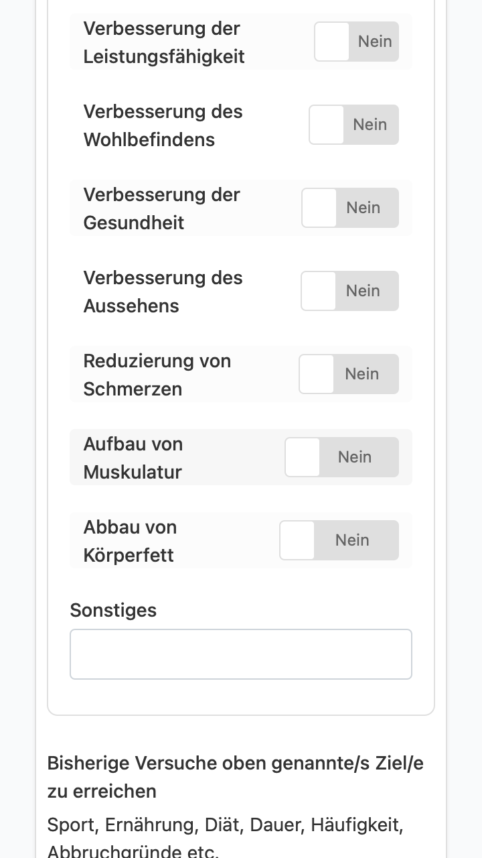Click the white knob on Aufbau von Muskulatur switch
Image resolution: width=482 pixels, height=858 pixels.
click(x=303, y=457)
